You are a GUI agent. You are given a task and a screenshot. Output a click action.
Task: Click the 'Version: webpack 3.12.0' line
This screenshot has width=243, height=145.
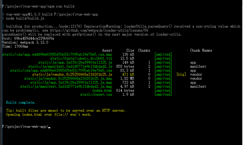(x=25, y=42)
